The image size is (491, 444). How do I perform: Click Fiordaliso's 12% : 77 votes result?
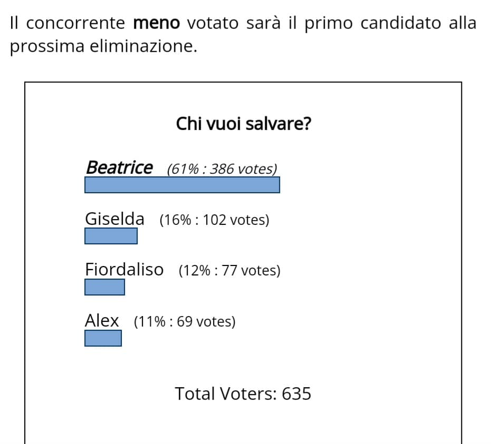(x=229, y=271)
